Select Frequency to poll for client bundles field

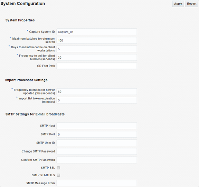pyautogui.click(x=97, y=57)
